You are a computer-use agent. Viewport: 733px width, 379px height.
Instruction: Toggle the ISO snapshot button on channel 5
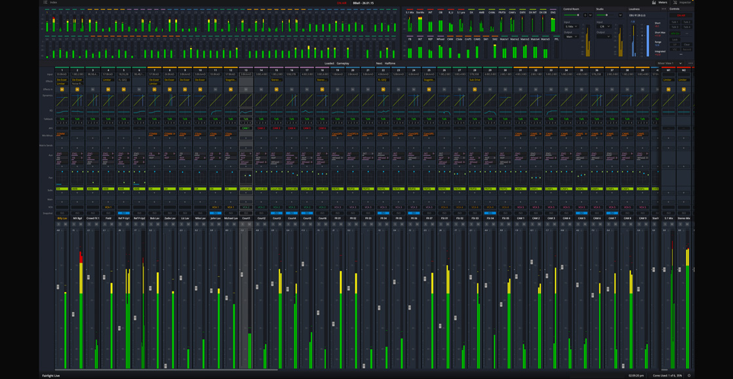[123, 213]
